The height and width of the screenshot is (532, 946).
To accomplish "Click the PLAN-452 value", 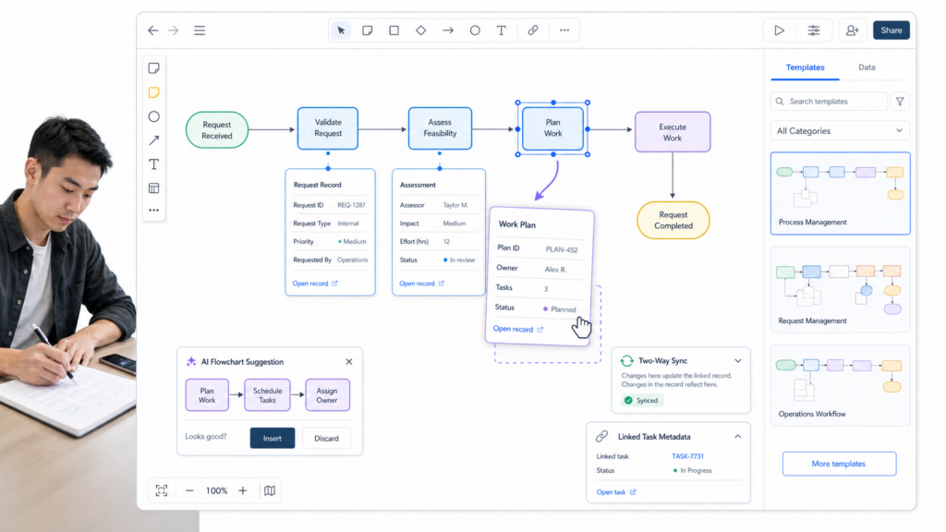I will [562, 249].
